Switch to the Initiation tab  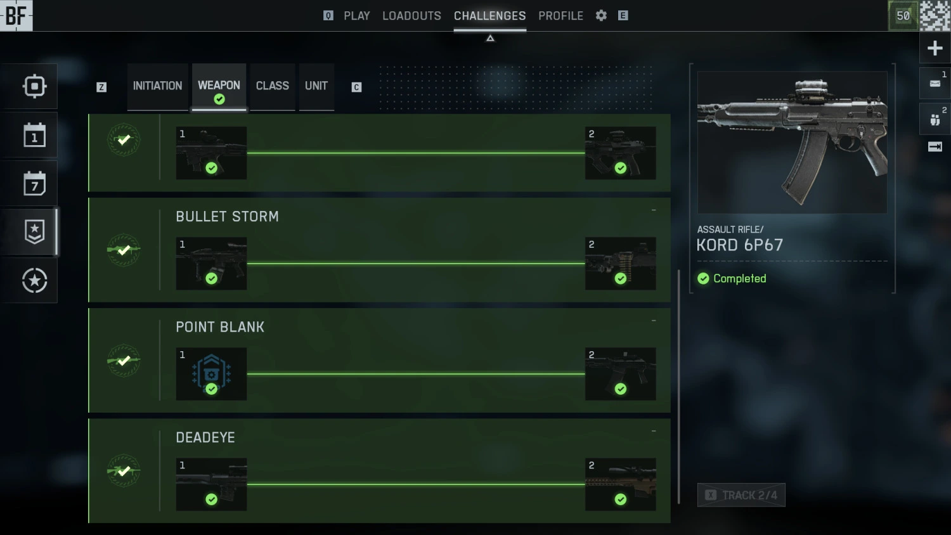[157, 86]
